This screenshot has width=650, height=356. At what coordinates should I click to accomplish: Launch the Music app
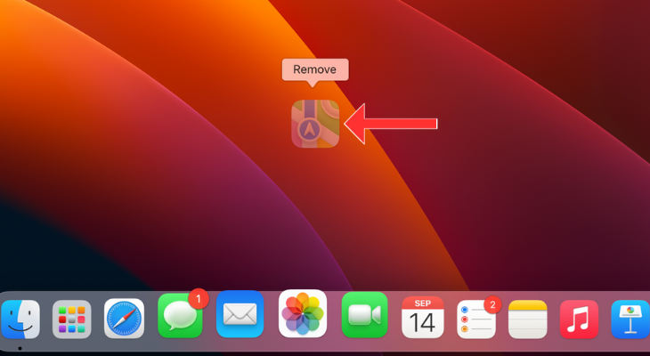pos(579,320)
